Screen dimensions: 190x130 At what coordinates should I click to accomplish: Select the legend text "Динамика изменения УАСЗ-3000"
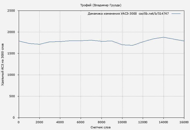tap(112, 14)
